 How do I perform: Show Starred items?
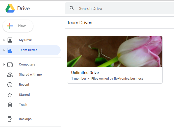(x=30, y=95)
